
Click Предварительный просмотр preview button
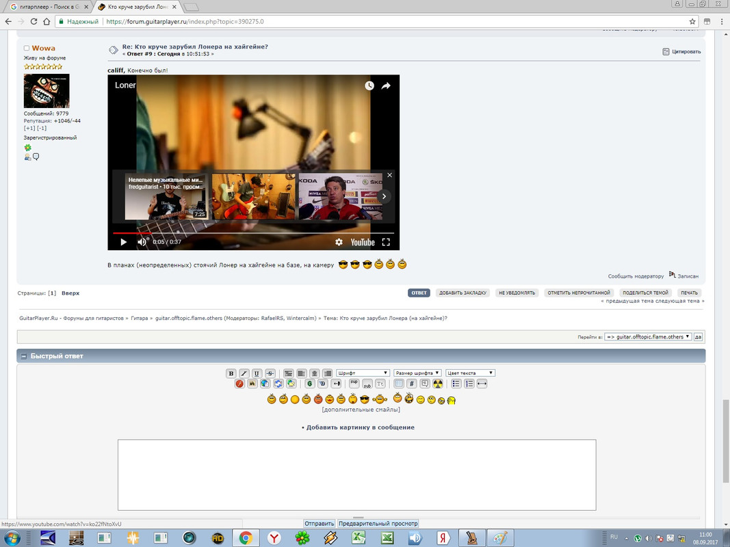click(378, 524)
